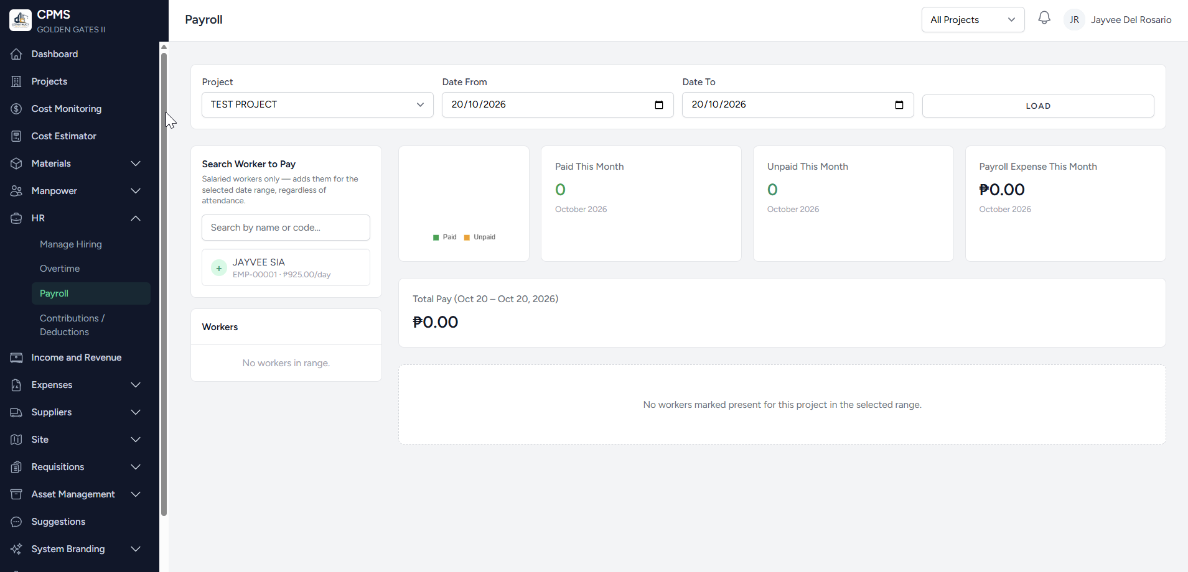Select the Payroll menu item

[91, 293]
